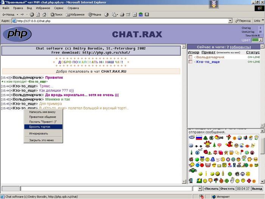Viewport: 265px width, 199px height.
Task: Click the php logo in header
Action: tap(17, 34)
